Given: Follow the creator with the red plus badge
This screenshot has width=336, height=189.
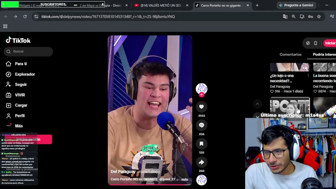Looking at the screenshot, I should [x=201, y=95].
